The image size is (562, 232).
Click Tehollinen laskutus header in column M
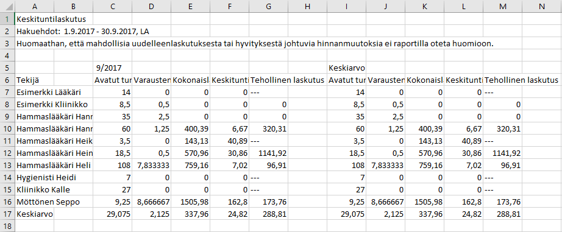pyautogui.click(x=522, y=80)
